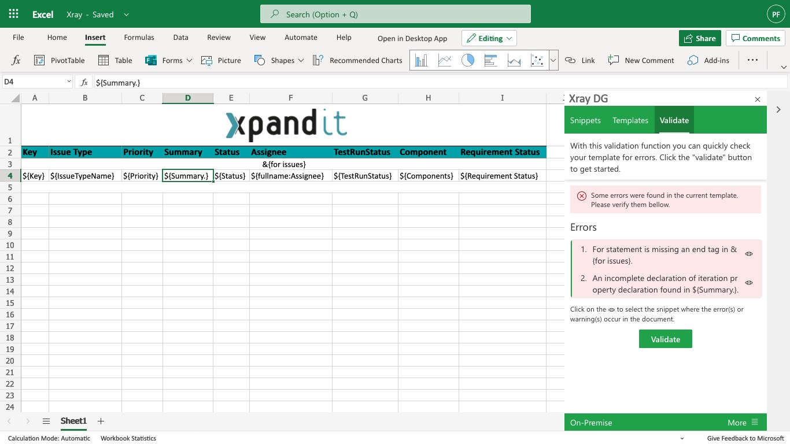The height and width of the screenshot is (444, 790).
Task: Click the Search box
Action: pyautogui.click(x=396, y=14)
